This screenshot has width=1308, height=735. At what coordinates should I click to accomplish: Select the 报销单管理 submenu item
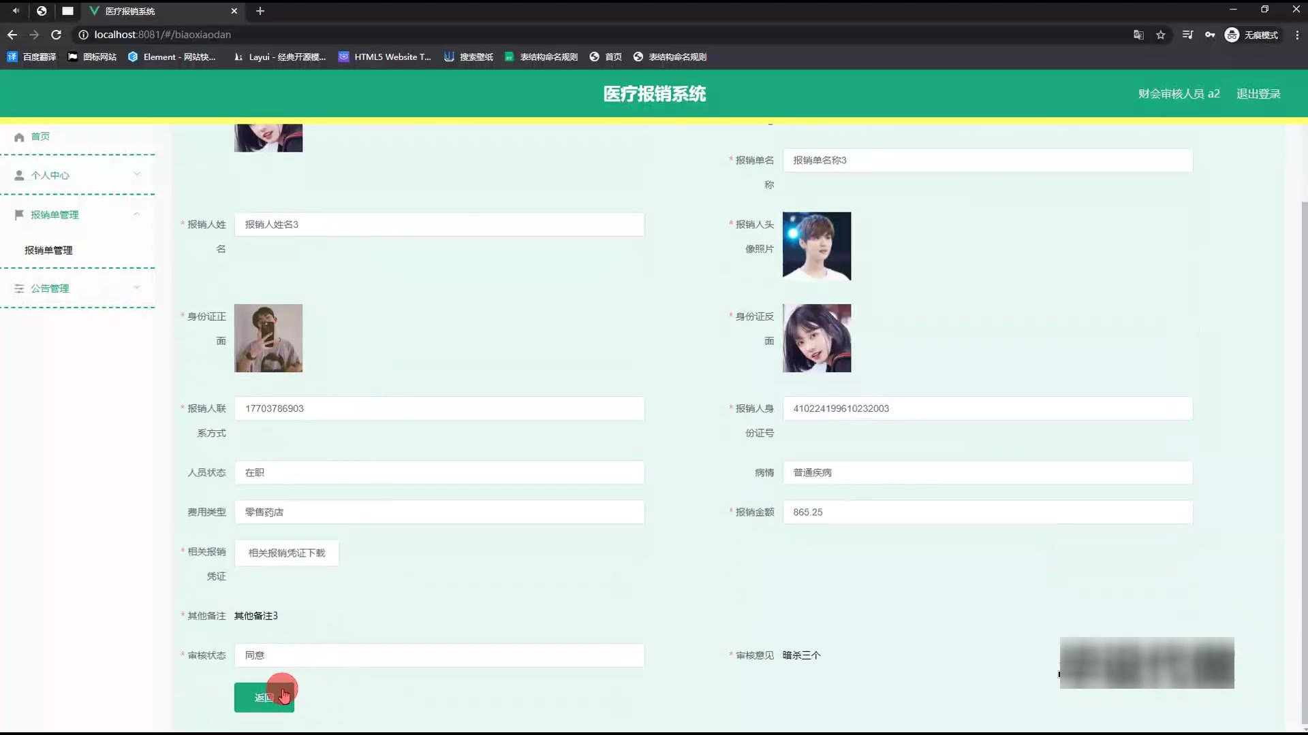tap(48, 250)
